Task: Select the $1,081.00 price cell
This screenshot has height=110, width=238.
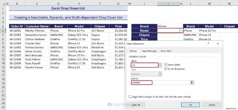Action: (x=118, y=39)
